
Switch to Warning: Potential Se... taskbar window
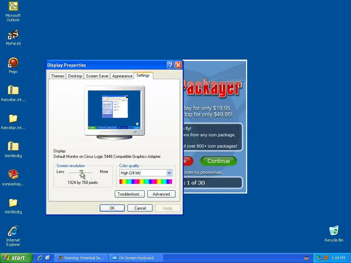[x=82, y=258]
